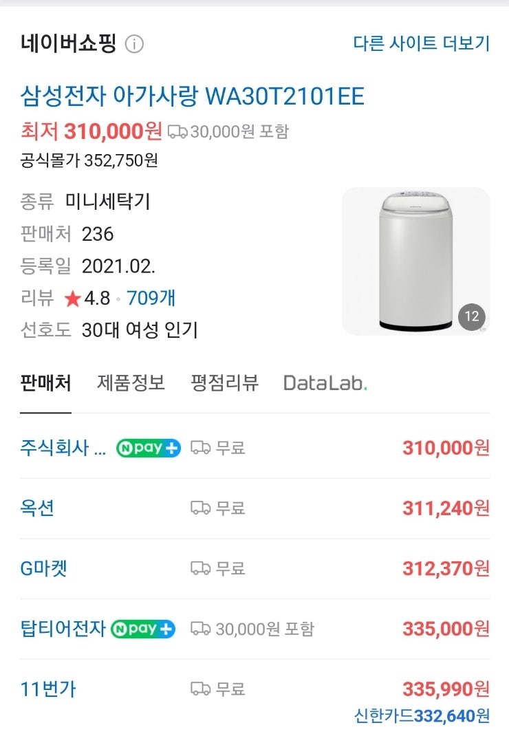Open the 평점리뷰 tab

click(224, 383)
